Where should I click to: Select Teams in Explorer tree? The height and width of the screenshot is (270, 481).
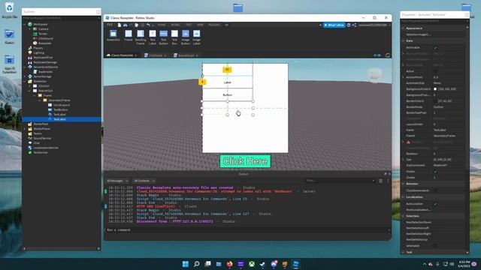tap(38, 133)
